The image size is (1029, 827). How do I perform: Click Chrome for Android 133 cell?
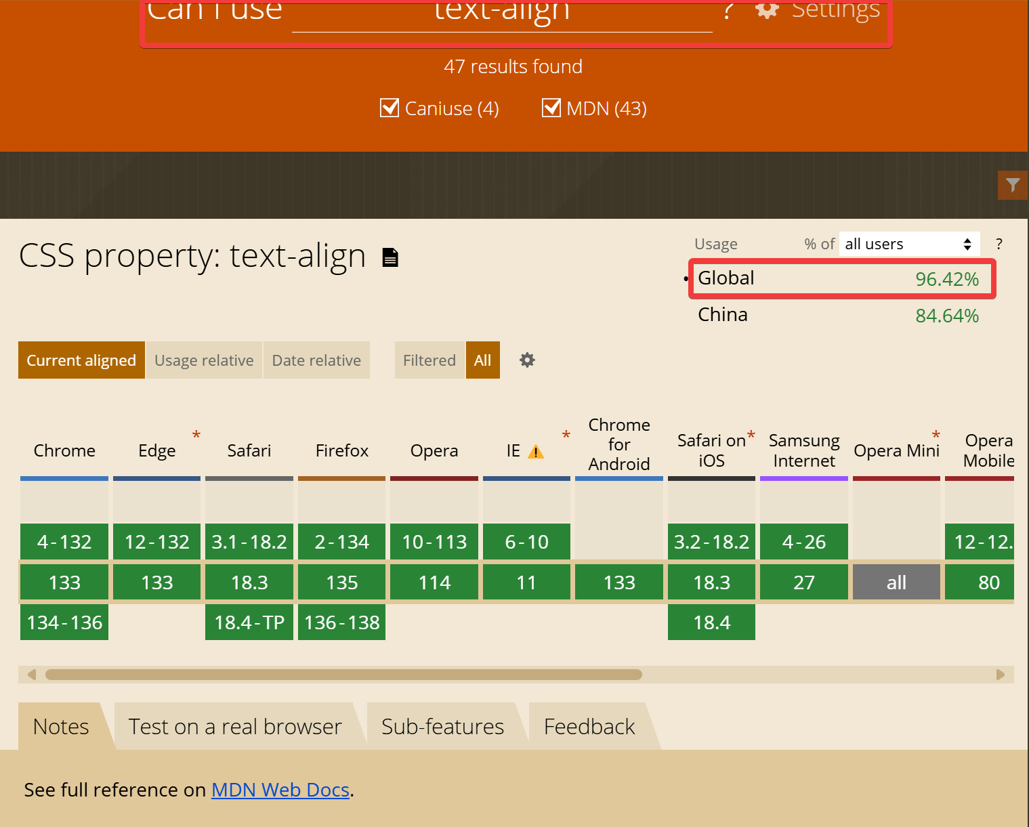pyautogui.click(x=619, y=582)
